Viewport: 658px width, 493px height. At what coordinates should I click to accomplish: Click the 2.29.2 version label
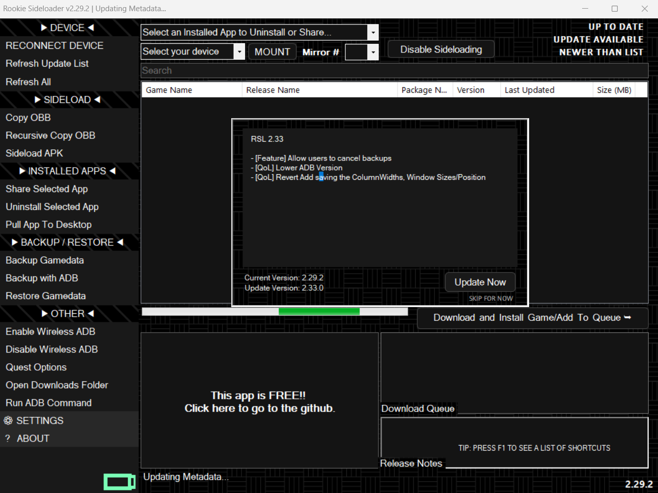click(x=639, y=484)
